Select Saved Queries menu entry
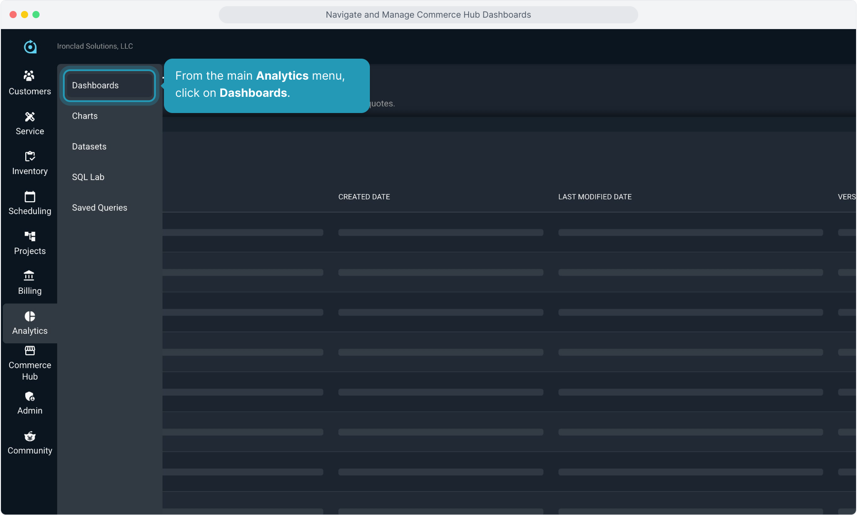Image resolution: width=857 pixels, height=515 pixels. tap(100, 207)
